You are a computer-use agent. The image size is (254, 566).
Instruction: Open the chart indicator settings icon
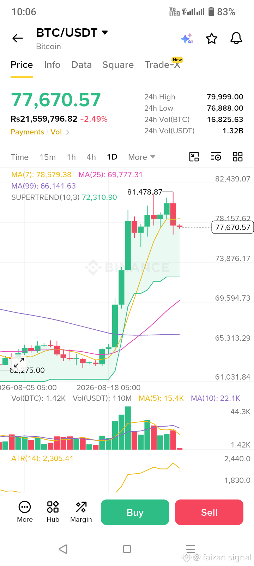[x=216, y=157]
